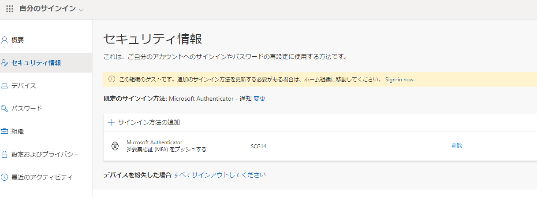Click the セキュリティ情報 page heading

point(153,39)
